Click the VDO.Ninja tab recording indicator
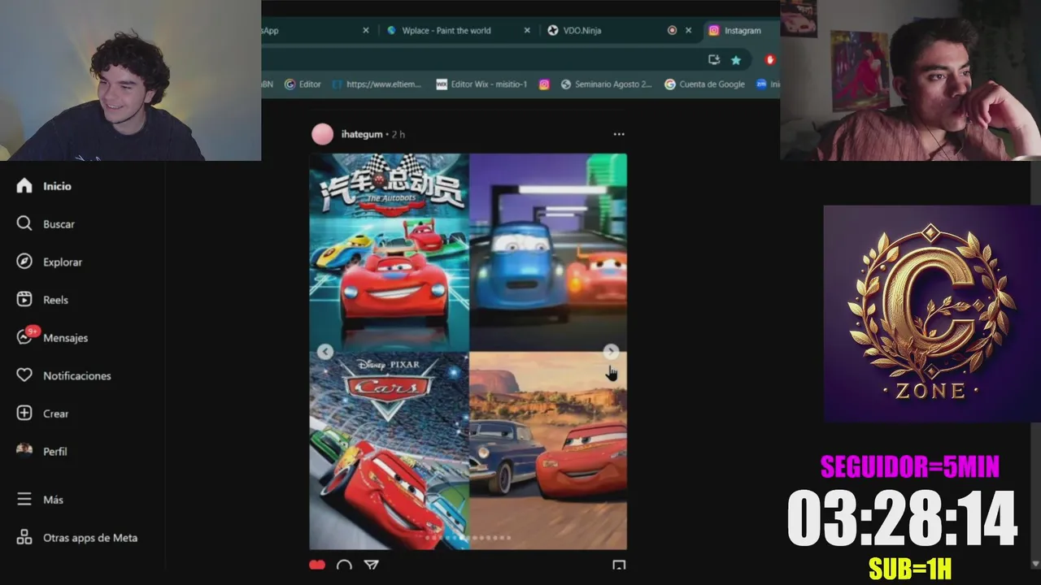 [x=672, y=30]
